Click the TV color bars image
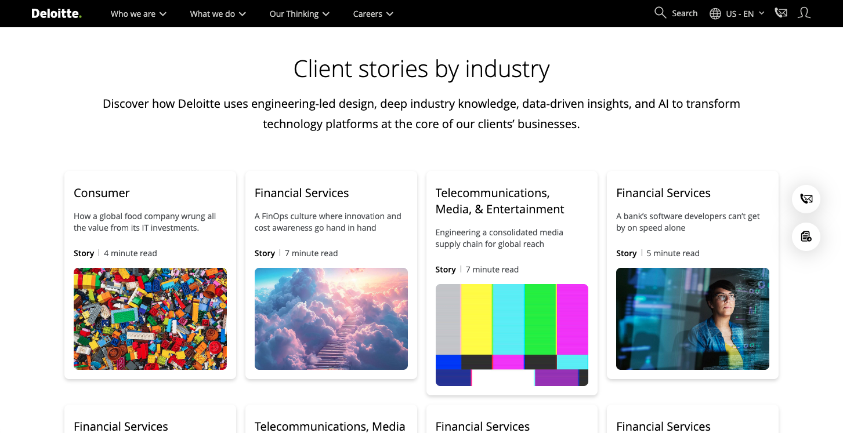Viewport: 843px width, 433px height. coord(512,335)
